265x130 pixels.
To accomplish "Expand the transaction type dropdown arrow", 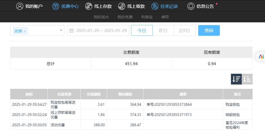I will (61, 30).
